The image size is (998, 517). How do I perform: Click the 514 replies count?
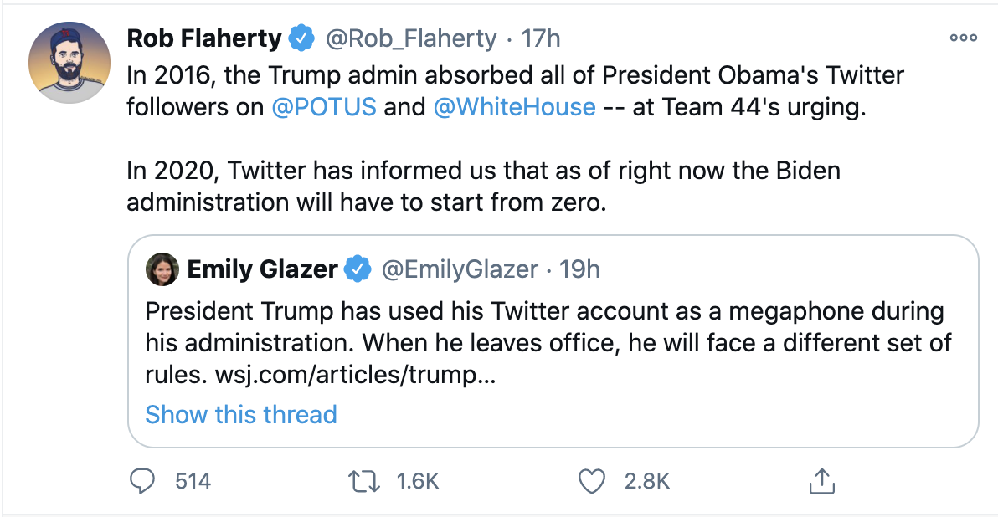coord(193,481)
